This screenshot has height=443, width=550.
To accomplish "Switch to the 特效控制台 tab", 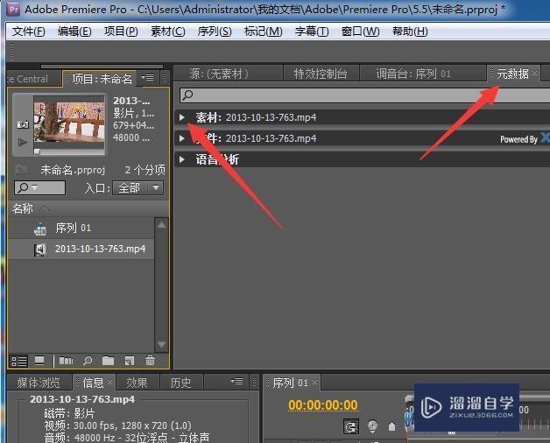I will pyautogui.click(x=321, y=74).
